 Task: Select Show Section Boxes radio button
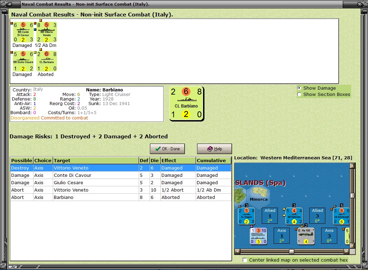click(299, 94)
